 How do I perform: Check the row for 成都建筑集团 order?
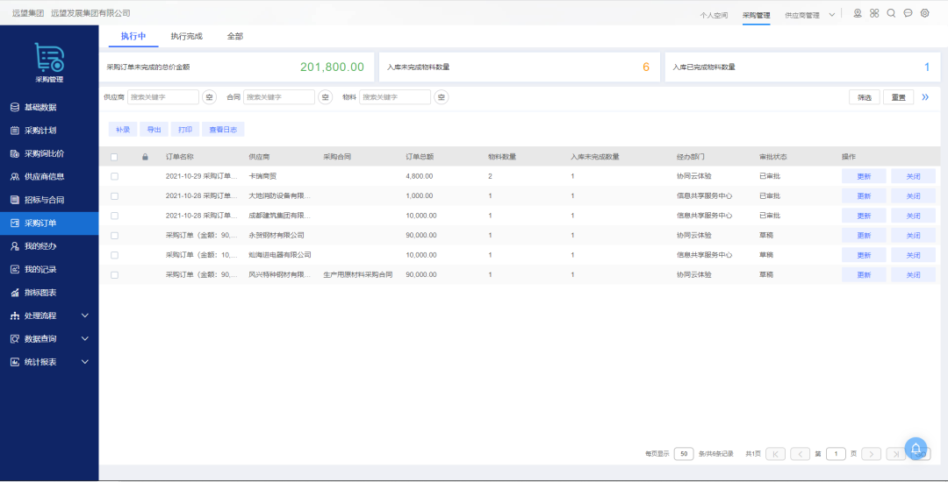[x=114, y=216]
